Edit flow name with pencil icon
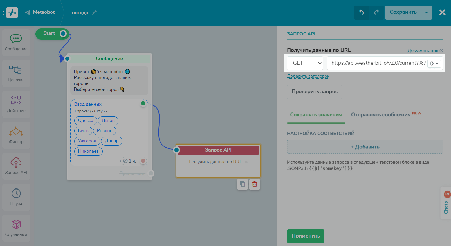451x246 pixels. coord(95,12)
